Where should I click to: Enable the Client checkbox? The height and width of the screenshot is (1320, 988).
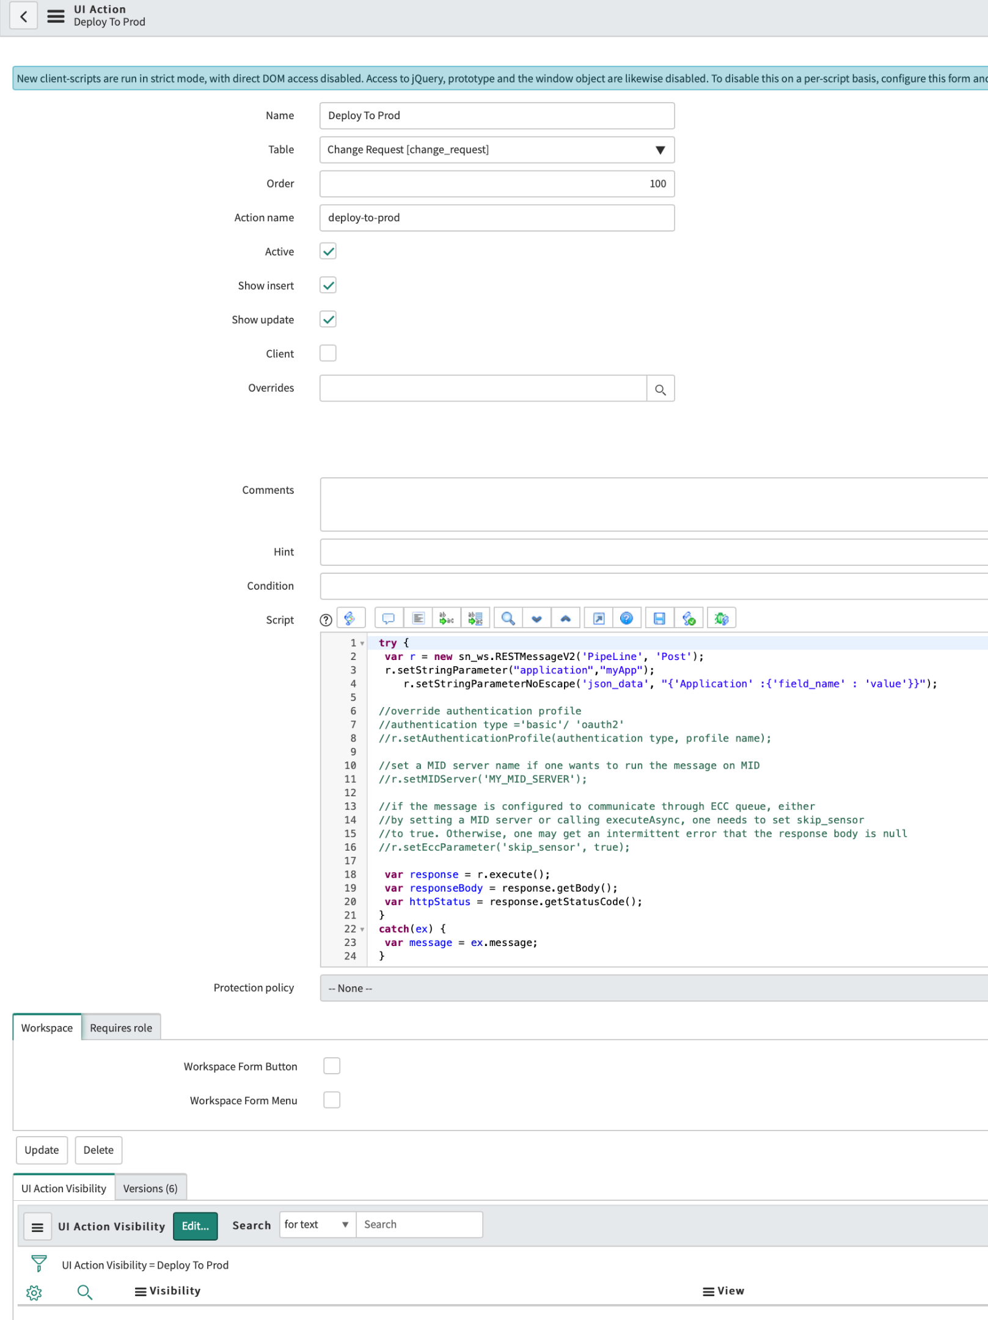(328, 353)
